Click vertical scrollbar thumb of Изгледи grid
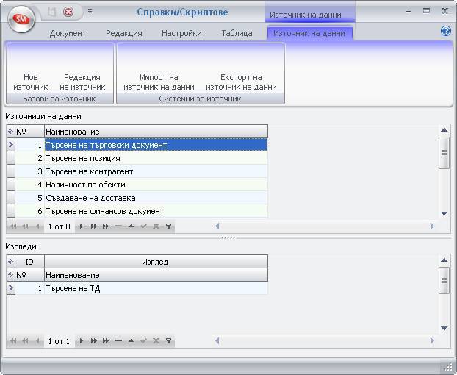The width and height of the screenshot is (457, 375). coord(444,281)
